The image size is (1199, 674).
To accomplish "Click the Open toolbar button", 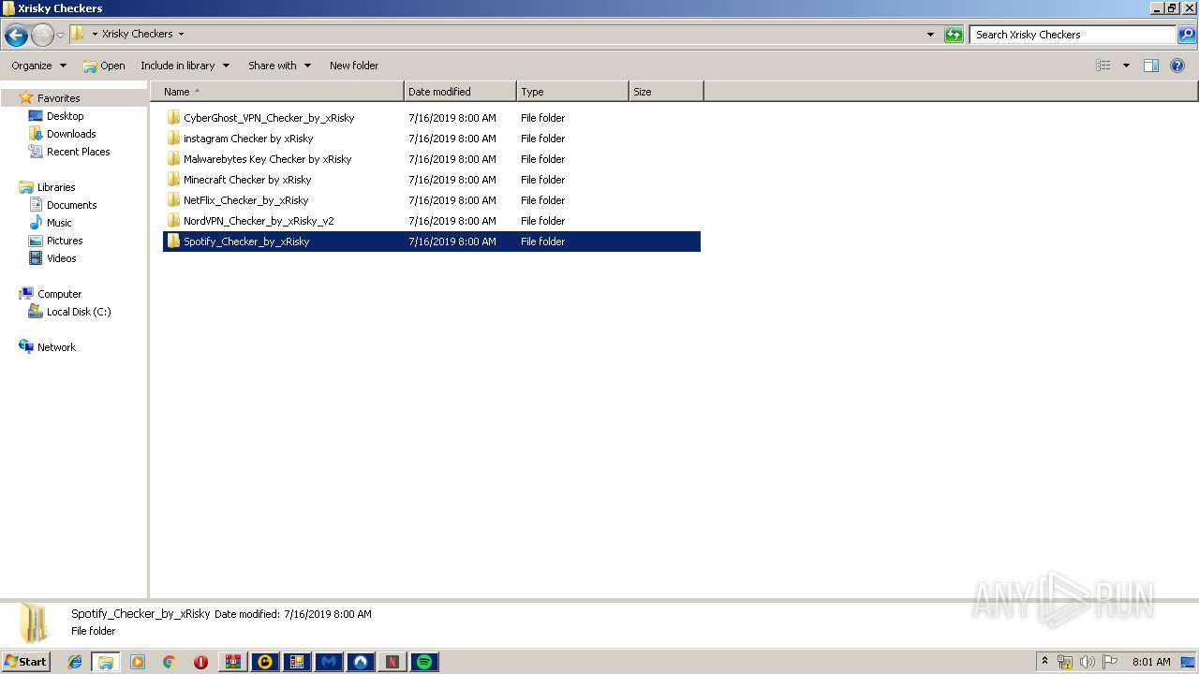I will click(x=103, y=66).
